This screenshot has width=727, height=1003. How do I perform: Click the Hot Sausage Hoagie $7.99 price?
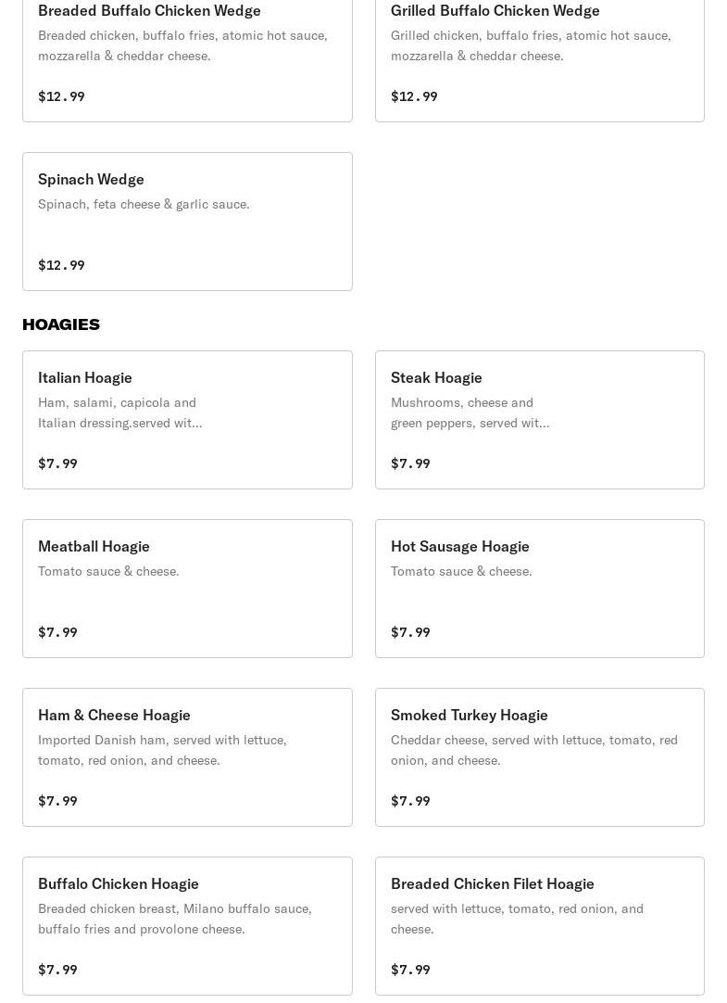[x=410, y=632]
